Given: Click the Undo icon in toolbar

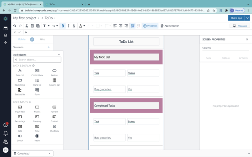Looking at the screenshot, I should (15, 26).
